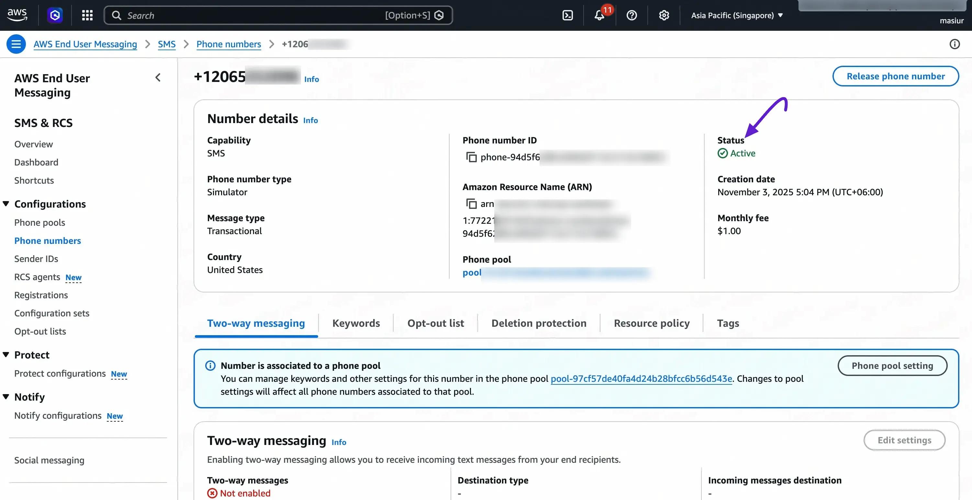Open the help question mark icon

point(631,15)
